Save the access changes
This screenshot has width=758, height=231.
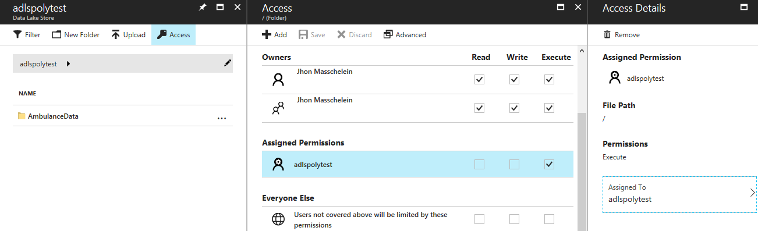point(312,35)
